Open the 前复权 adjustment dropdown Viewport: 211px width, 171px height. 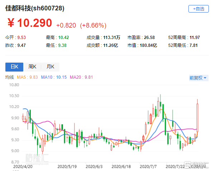(198, 78)
